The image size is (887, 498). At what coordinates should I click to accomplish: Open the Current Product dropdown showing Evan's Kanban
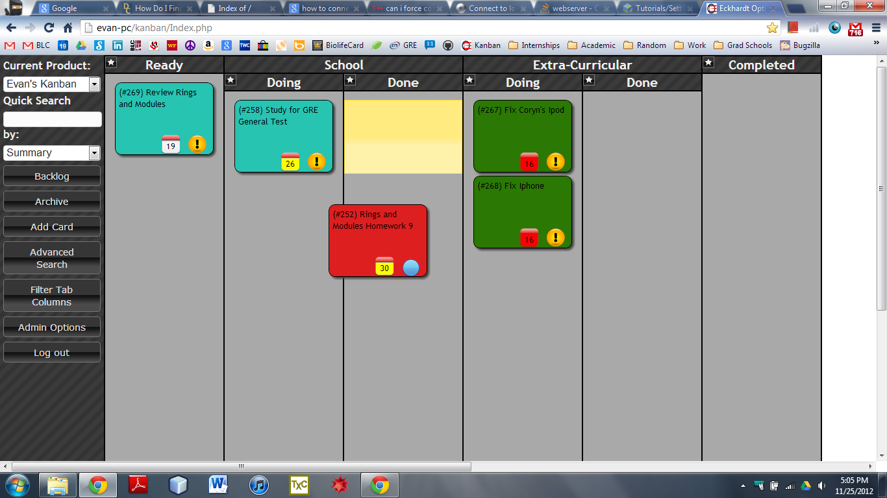click(x=52, y=84)
